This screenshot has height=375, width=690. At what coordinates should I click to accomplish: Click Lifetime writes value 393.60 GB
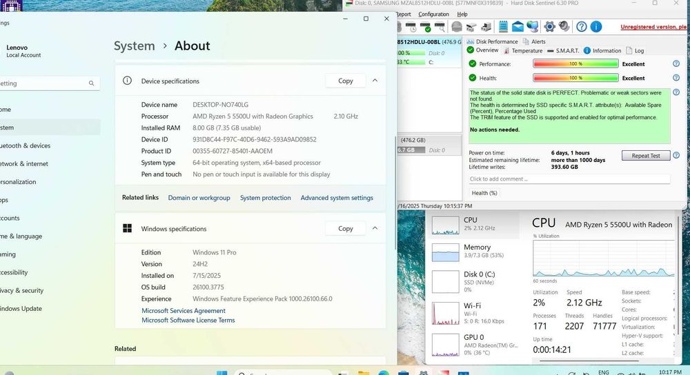point(564,167)
